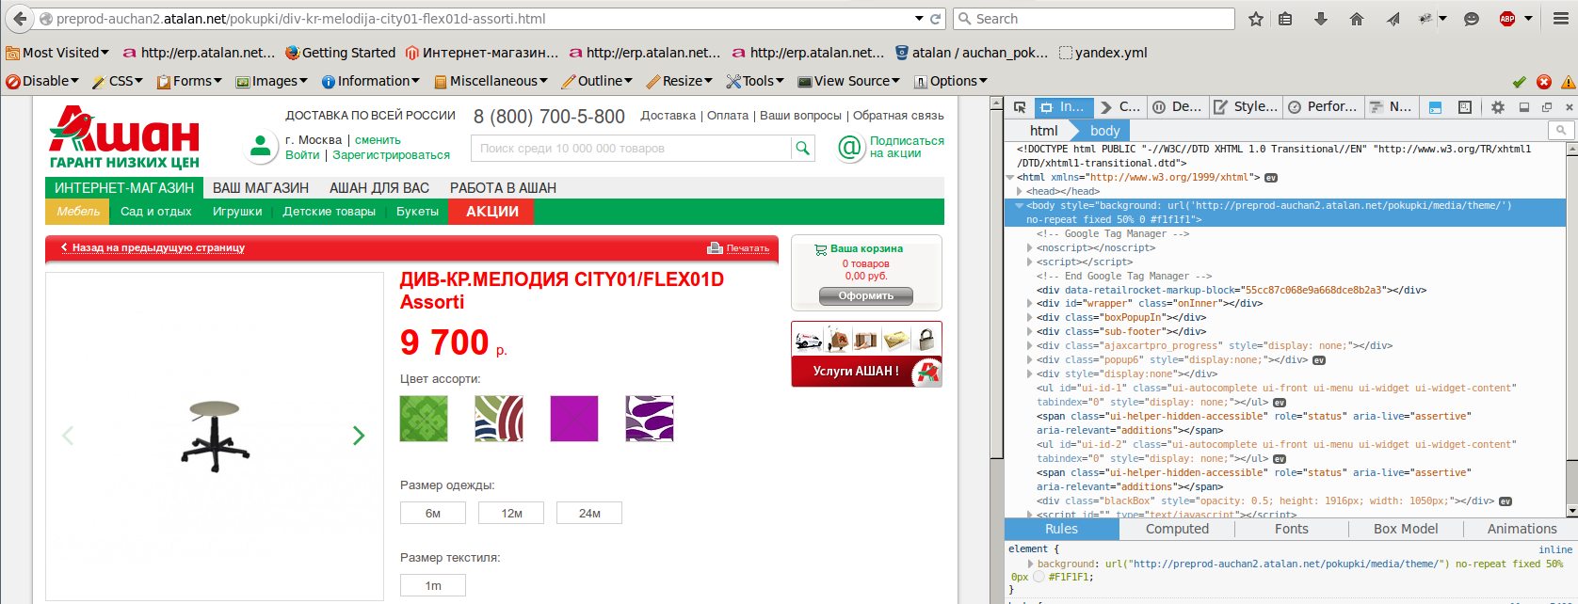Open the URL history dropdown arrow

coord(919,19)
